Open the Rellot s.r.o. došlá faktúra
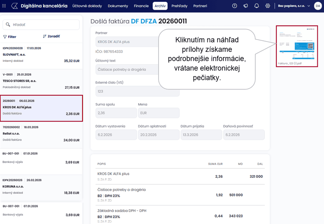The image size is (324, 224). (41, 134)
